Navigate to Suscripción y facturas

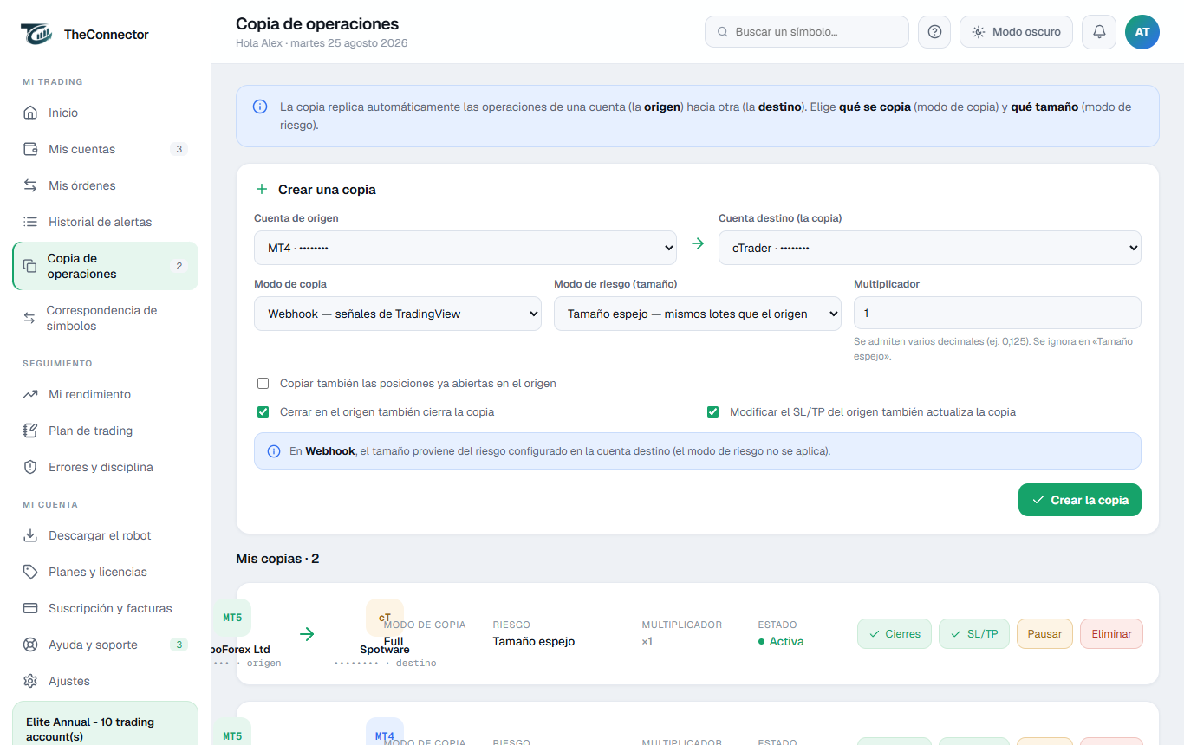105,608
